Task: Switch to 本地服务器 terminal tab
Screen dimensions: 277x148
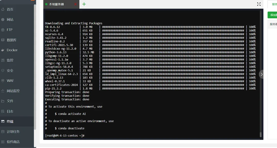Action: pos(56,4)
